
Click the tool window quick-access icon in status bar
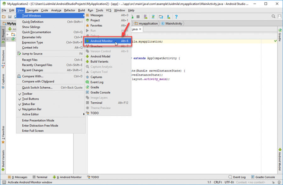pos(4,182)
